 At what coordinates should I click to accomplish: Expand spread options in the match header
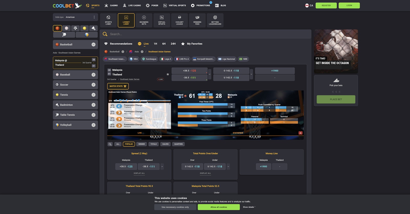[x=210, y=74]
